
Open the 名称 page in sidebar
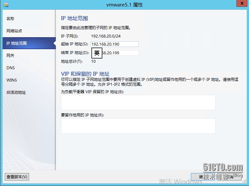click(x=10, y=19)
